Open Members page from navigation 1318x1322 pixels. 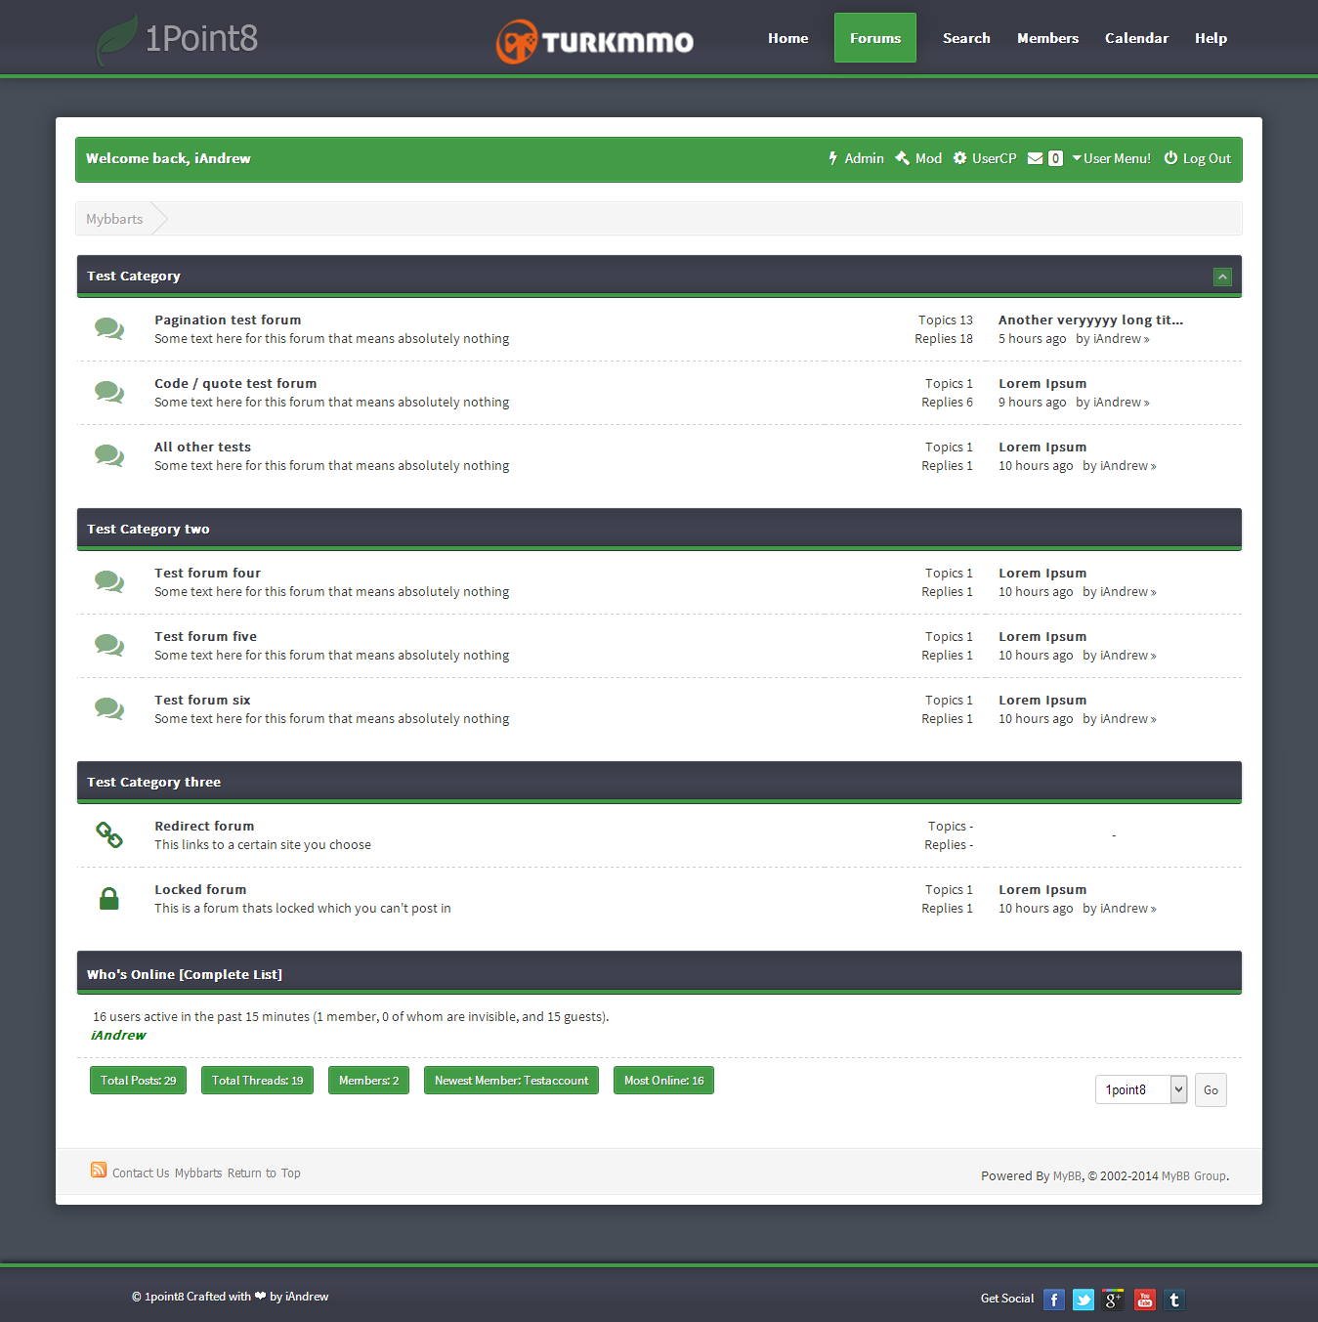(1047, 38)
